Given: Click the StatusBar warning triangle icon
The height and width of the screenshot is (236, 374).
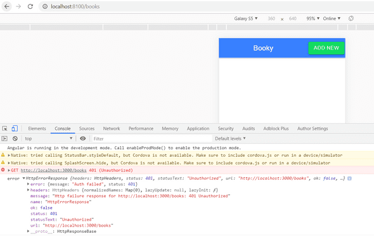Looking at the screenshot, I should coord(3,155).
